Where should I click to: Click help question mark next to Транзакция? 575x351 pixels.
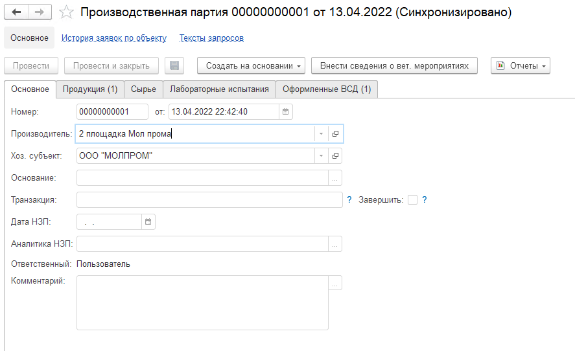pyautogui.click(x=349, y=200)
